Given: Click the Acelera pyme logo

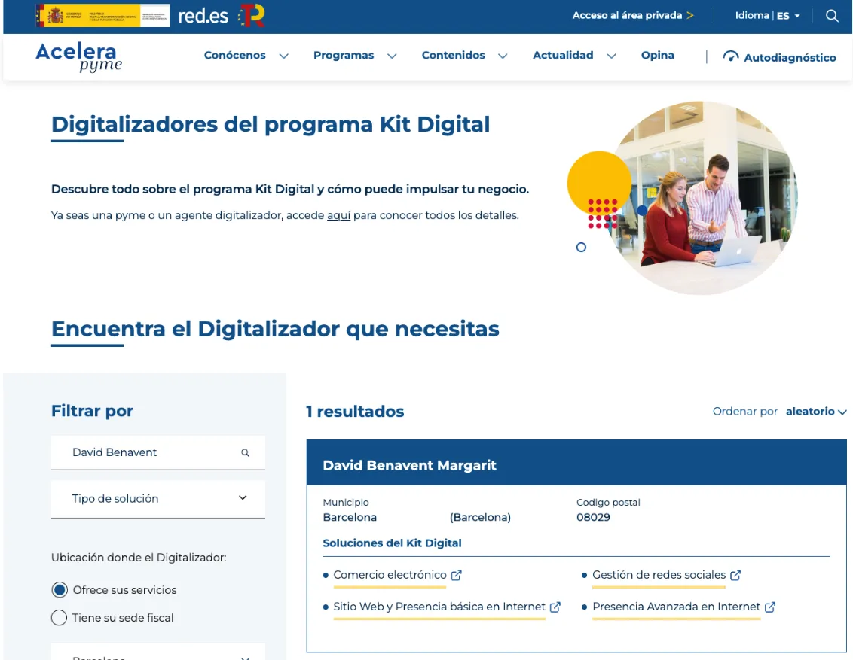Looking at the screenshot, I should point(78,57).
